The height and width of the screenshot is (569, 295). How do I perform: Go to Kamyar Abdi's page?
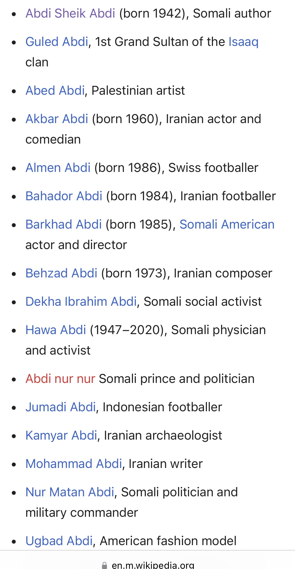61,435
